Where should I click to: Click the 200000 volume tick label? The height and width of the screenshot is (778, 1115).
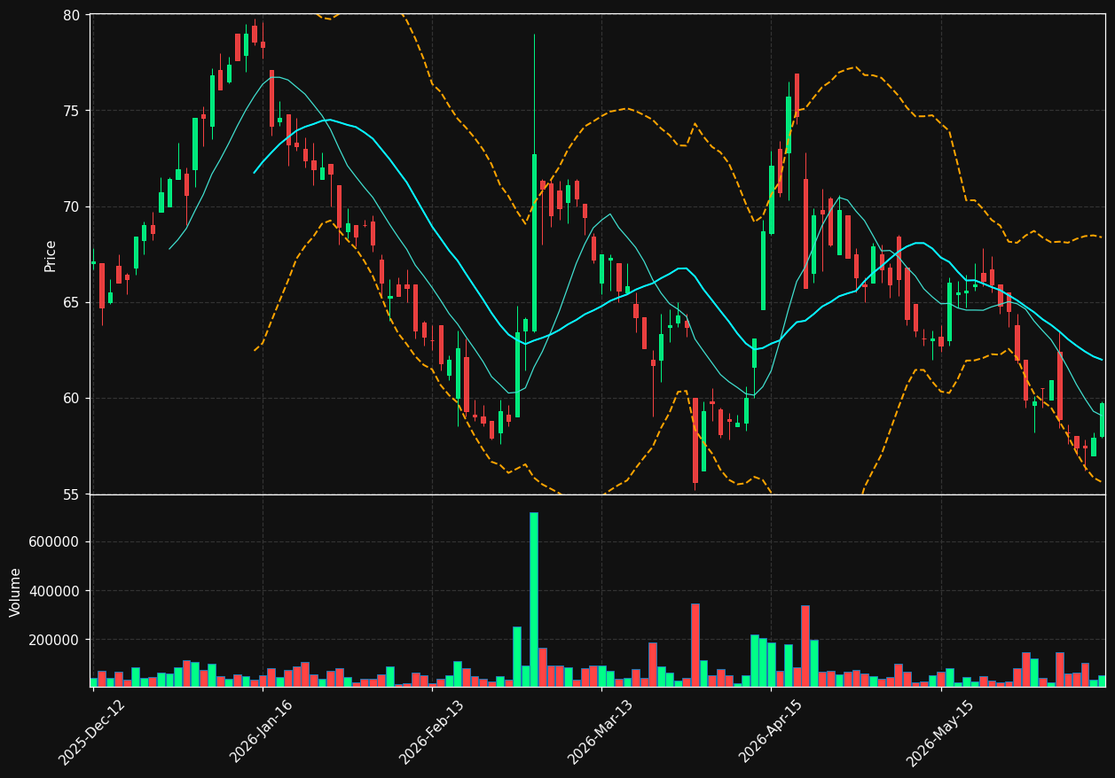click(54, 640)
